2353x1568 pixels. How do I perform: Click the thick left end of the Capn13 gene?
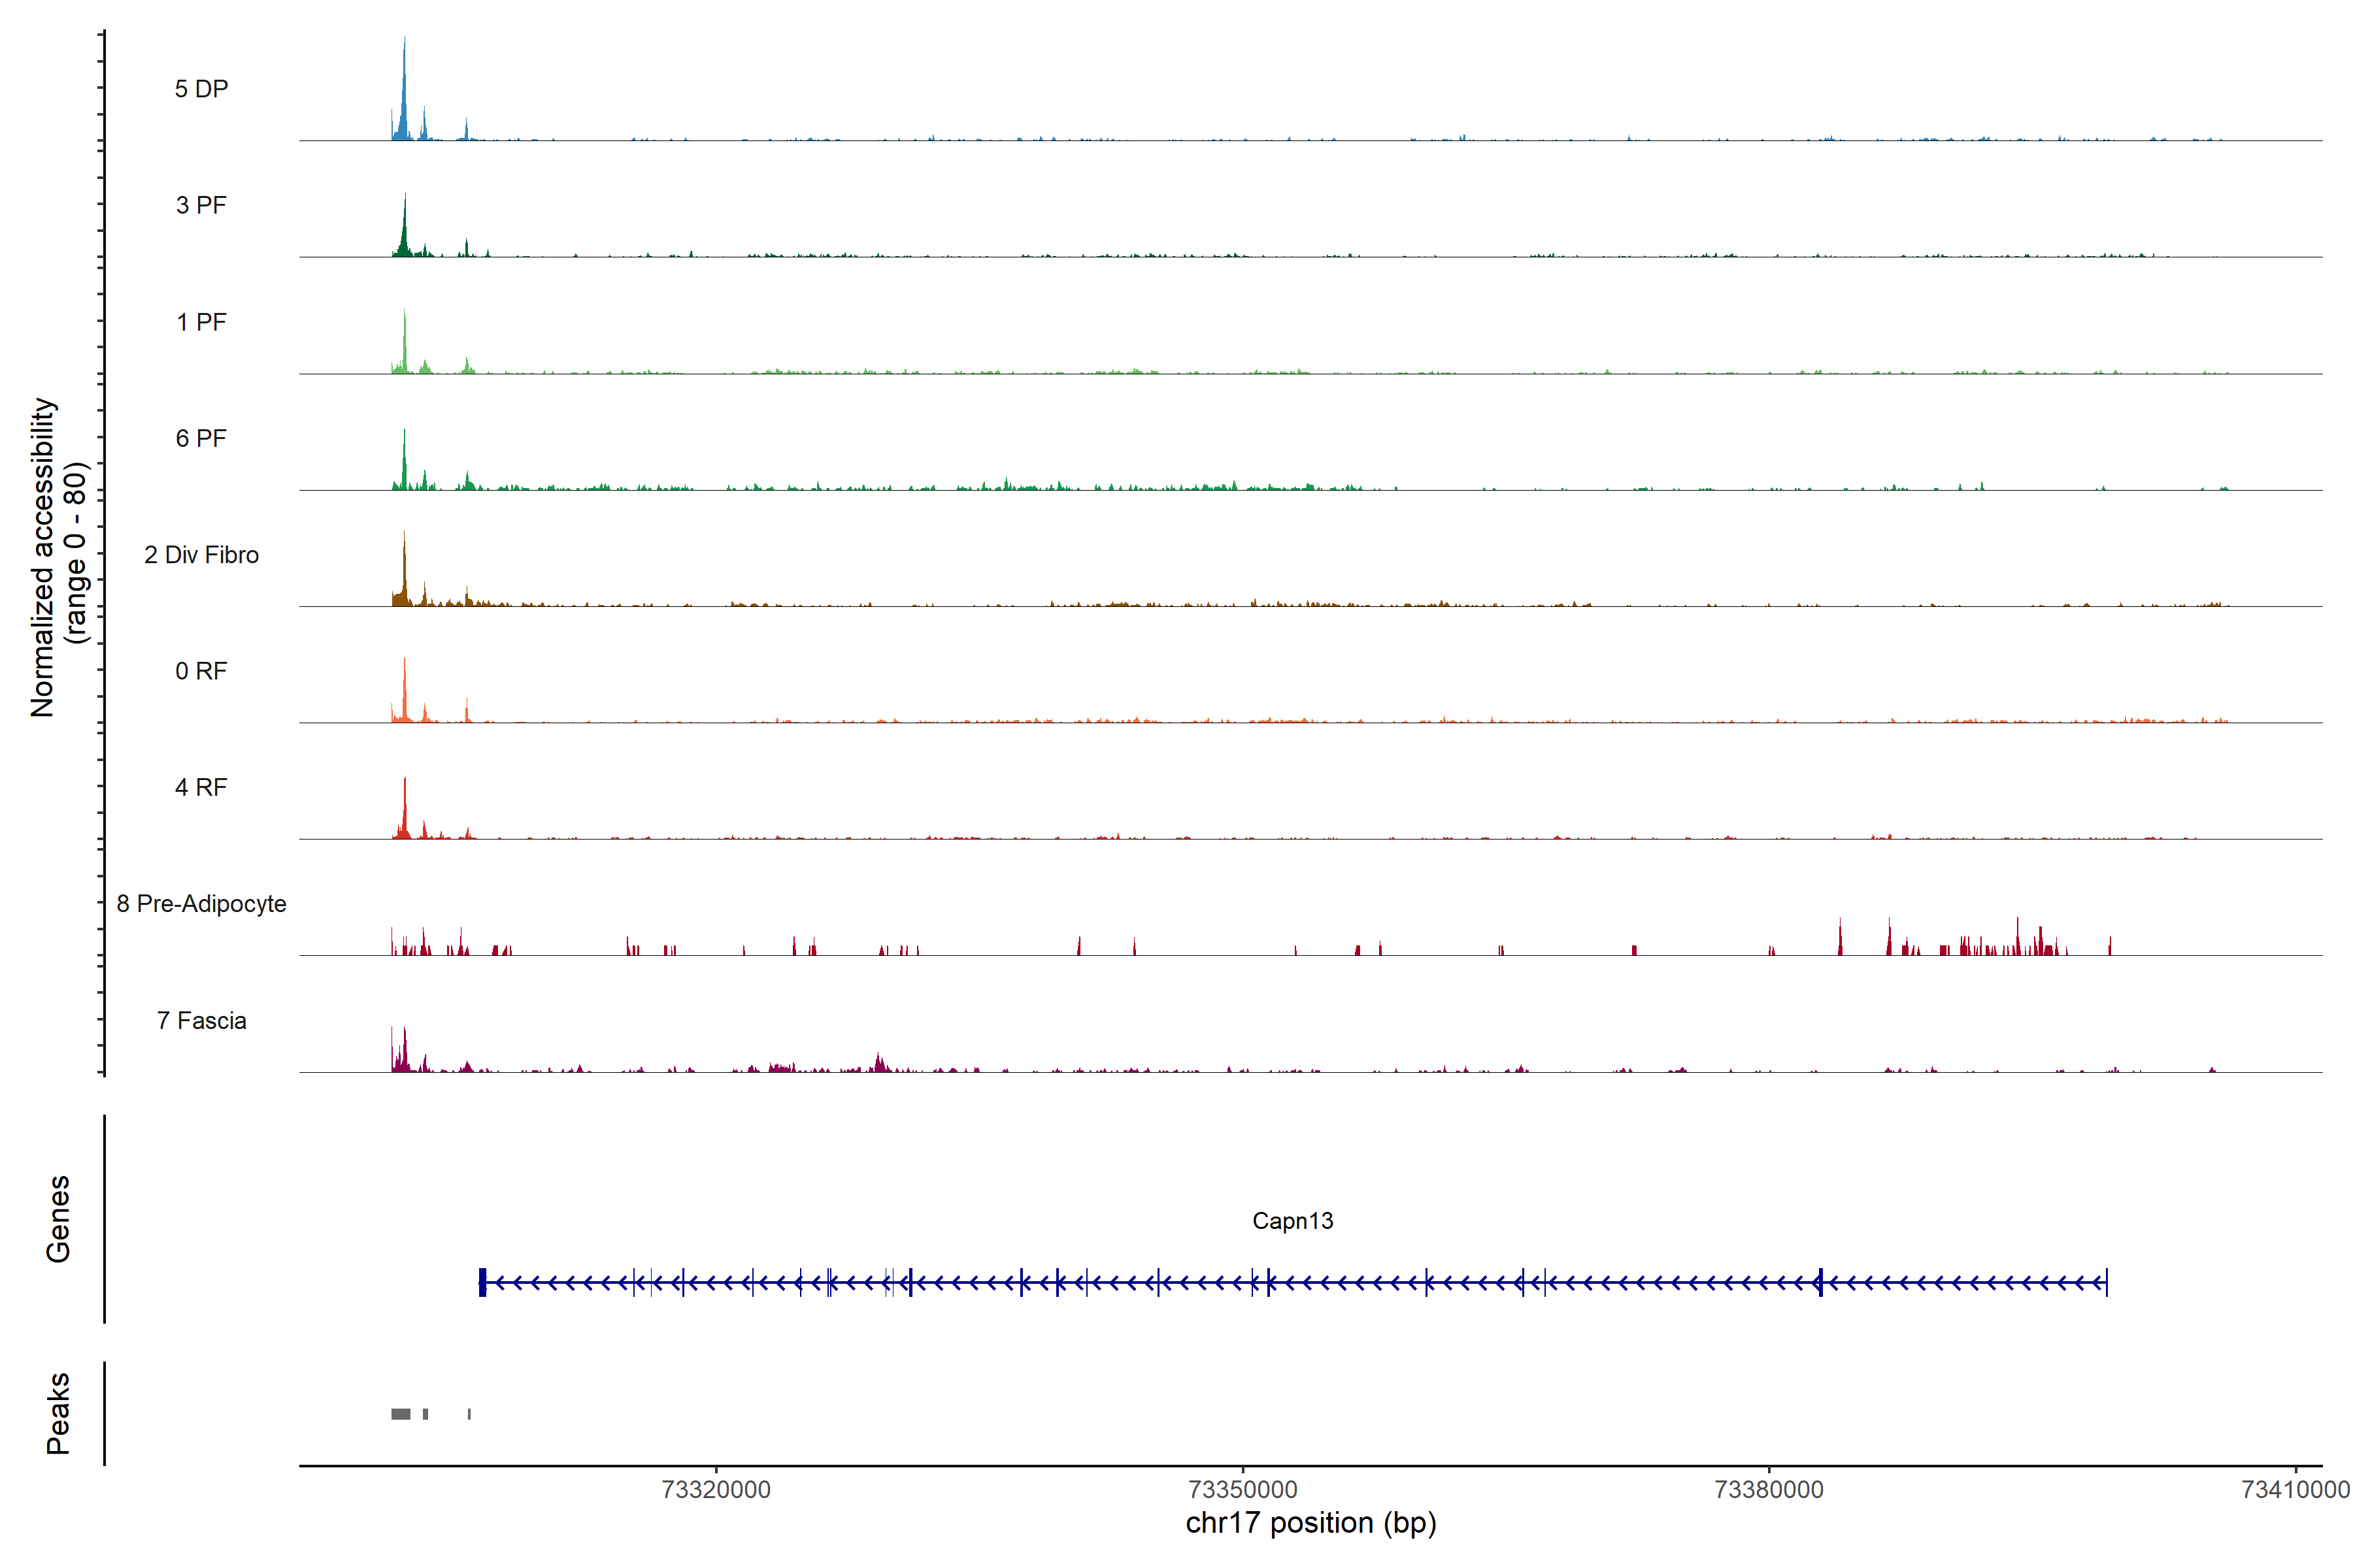(x=482, y=1282)
